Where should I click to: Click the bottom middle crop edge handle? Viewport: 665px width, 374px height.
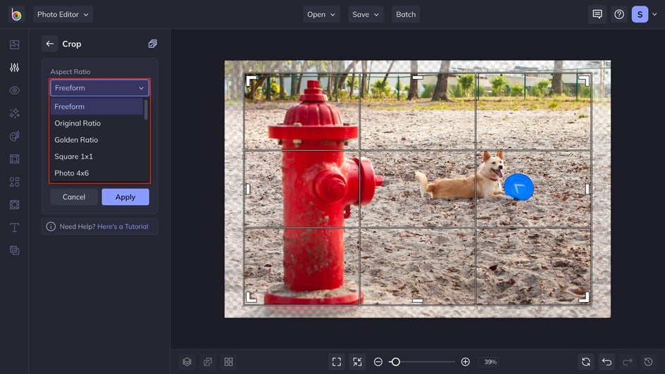pos(418,301)
